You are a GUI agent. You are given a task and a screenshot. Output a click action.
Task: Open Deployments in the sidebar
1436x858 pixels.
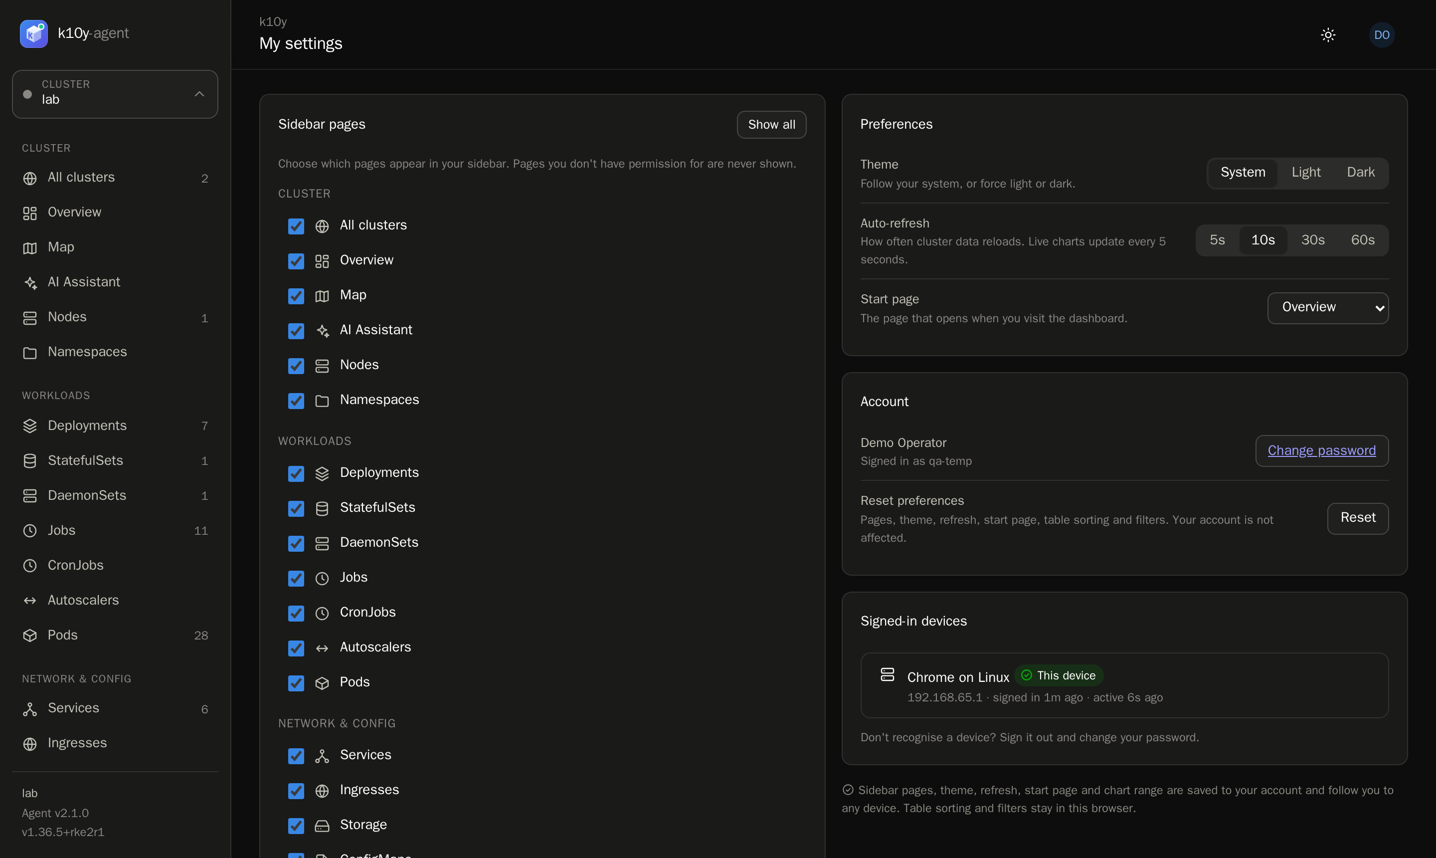[115, 426]
